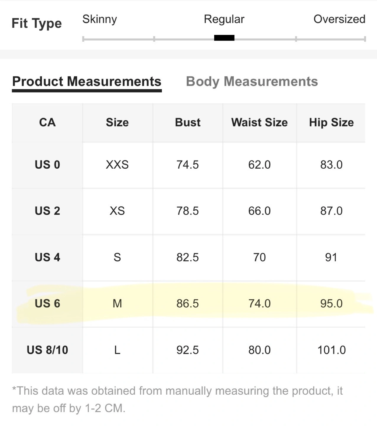The height and width of the screenshot is (426, 377).
Task: Click the XXS size cell
Action: click(117, 165)
